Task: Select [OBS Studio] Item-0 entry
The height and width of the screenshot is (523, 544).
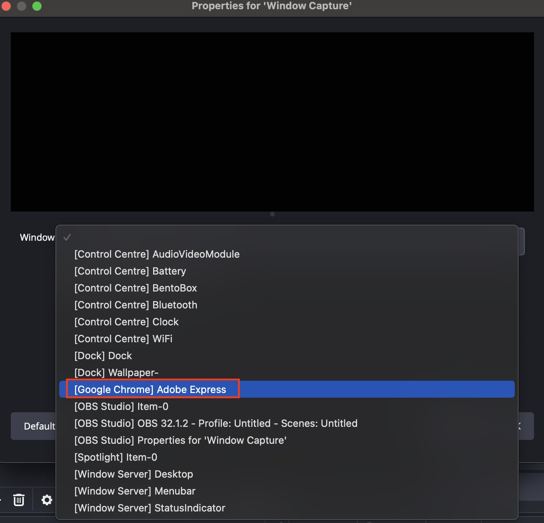Action: pos(287,406)
